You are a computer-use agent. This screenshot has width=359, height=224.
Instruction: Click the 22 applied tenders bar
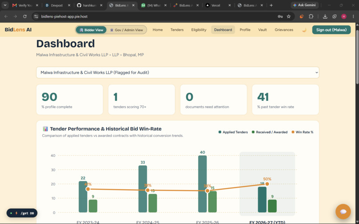[x=83, y=197]
